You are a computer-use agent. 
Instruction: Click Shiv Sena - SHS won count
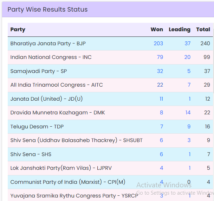tap(161, 154)
